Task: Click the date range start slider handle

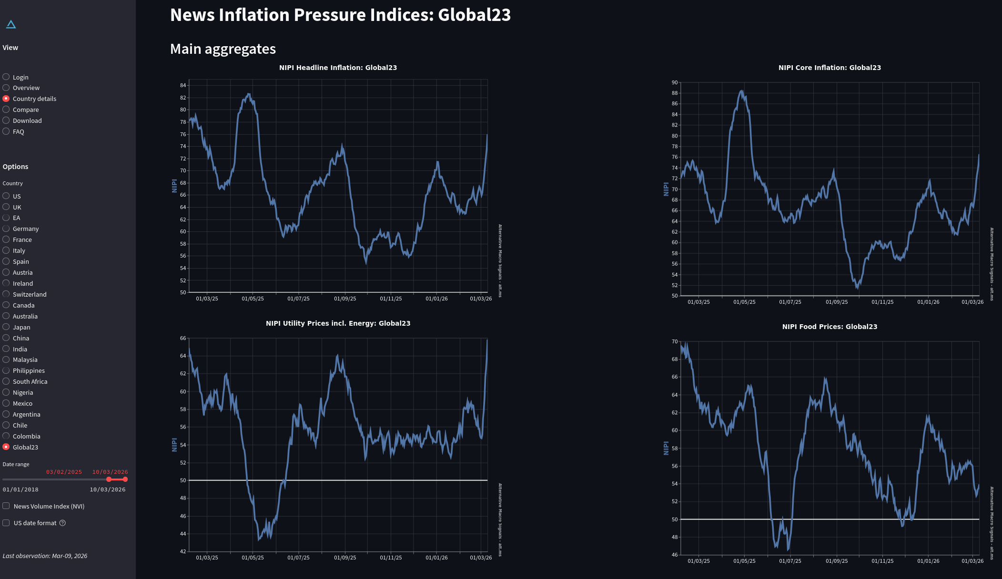Action: pyautogui.click(x=109, y=479)
